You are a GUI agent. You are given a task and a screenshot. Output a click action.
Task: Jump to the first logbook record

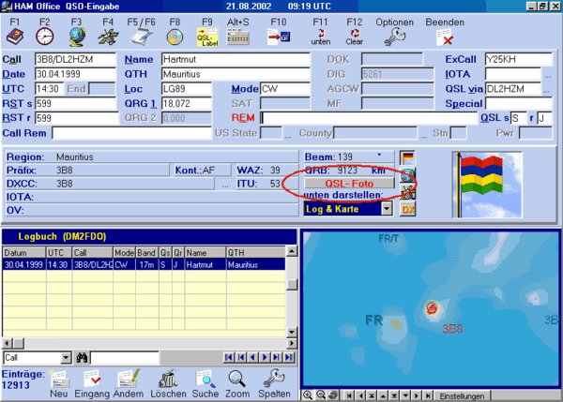coord(229,357)
